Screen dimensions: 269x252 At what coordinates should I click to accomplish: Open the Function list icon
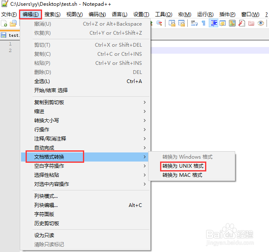coord(241,23)
